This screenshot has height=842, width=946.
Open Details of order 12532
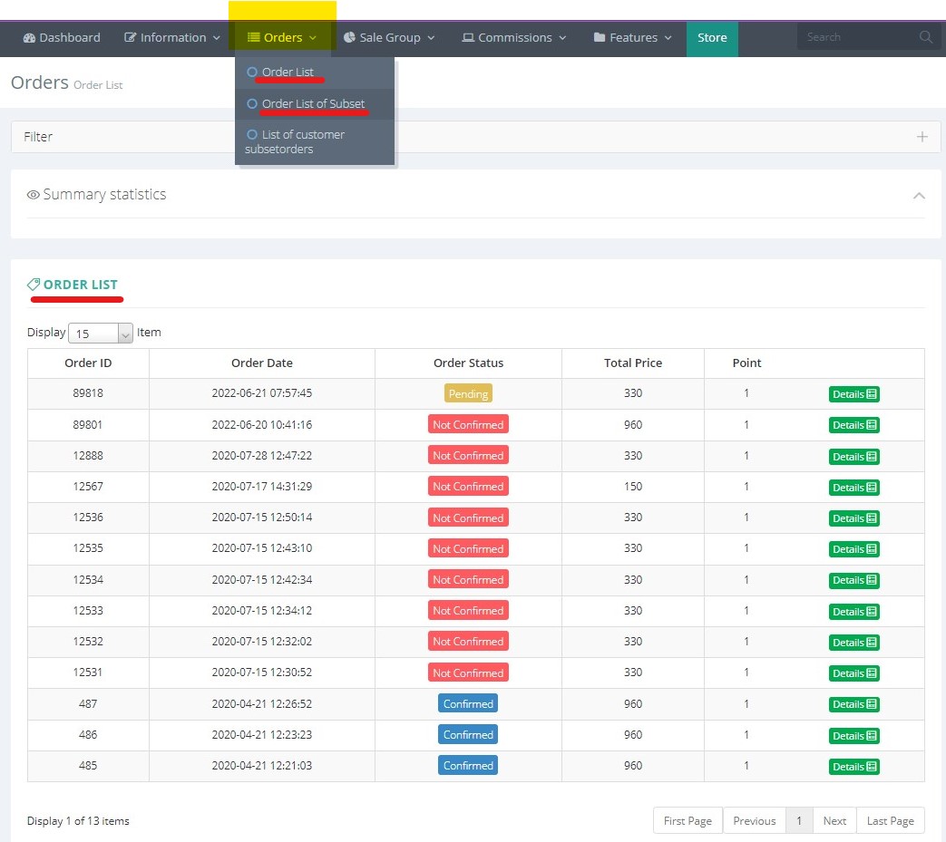tap(853, 643)
